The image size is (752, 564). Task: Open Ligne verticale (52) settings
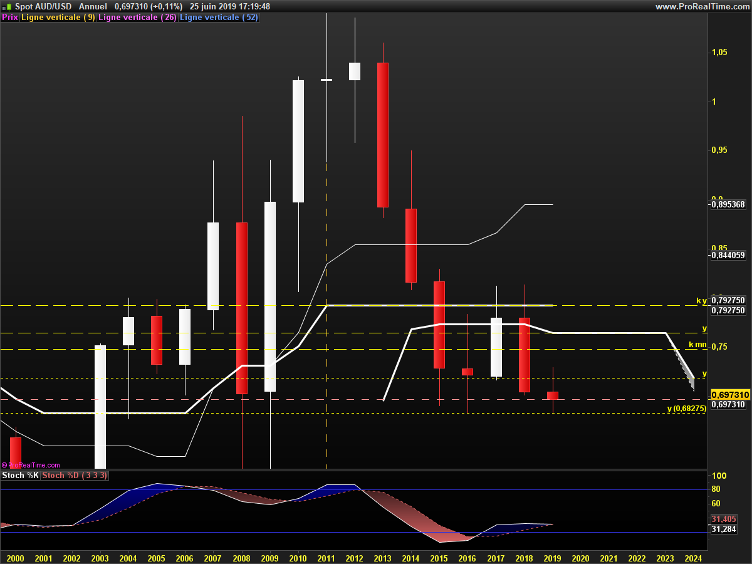[219, 18]
